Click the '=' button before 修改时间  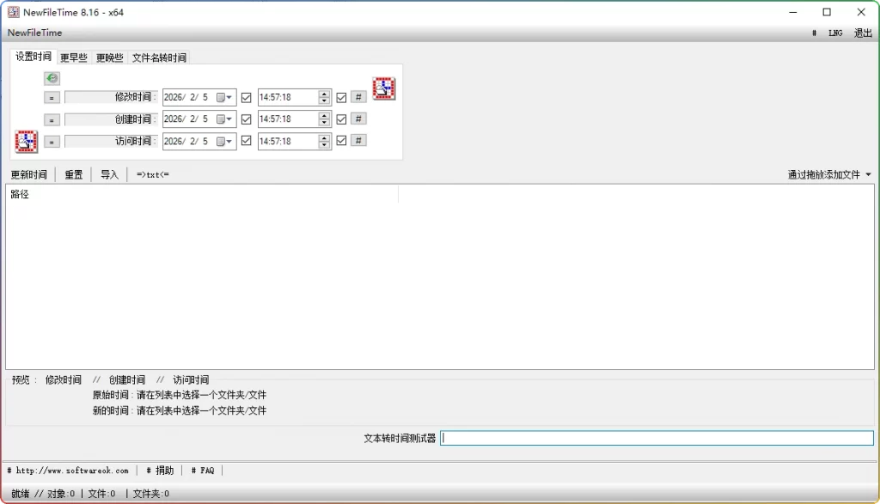[52, 97]
